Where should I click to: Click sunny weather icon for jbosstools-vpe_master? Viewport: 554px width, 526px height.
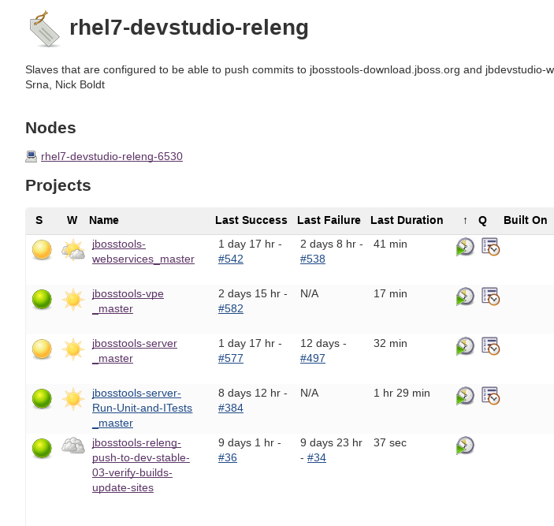(x=73, y=300)
